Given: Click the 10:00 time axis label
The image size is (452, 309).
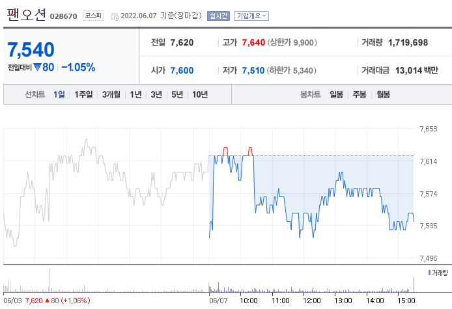Looking at the screenshot, I should [x=249, y=301].
